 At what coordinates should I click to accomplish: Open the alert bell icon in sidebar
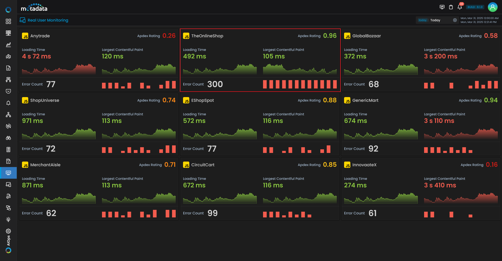[x=8, y=103]
